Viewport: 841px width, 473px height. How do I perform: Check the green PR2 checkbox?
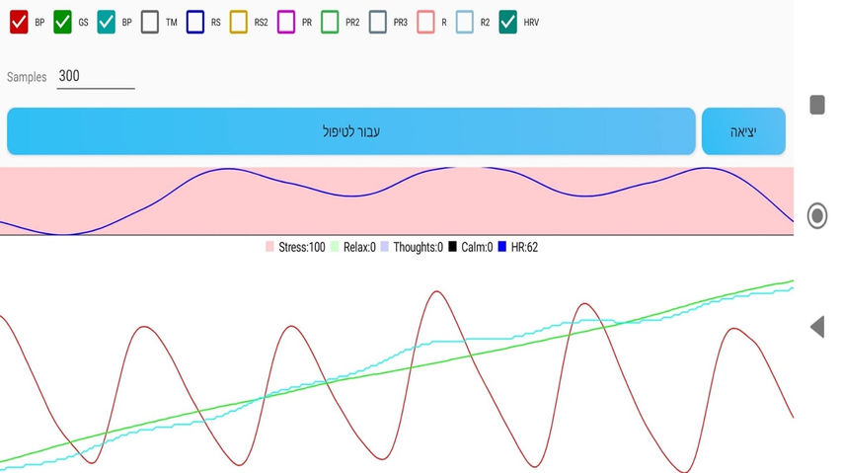[x=330, y=22]
